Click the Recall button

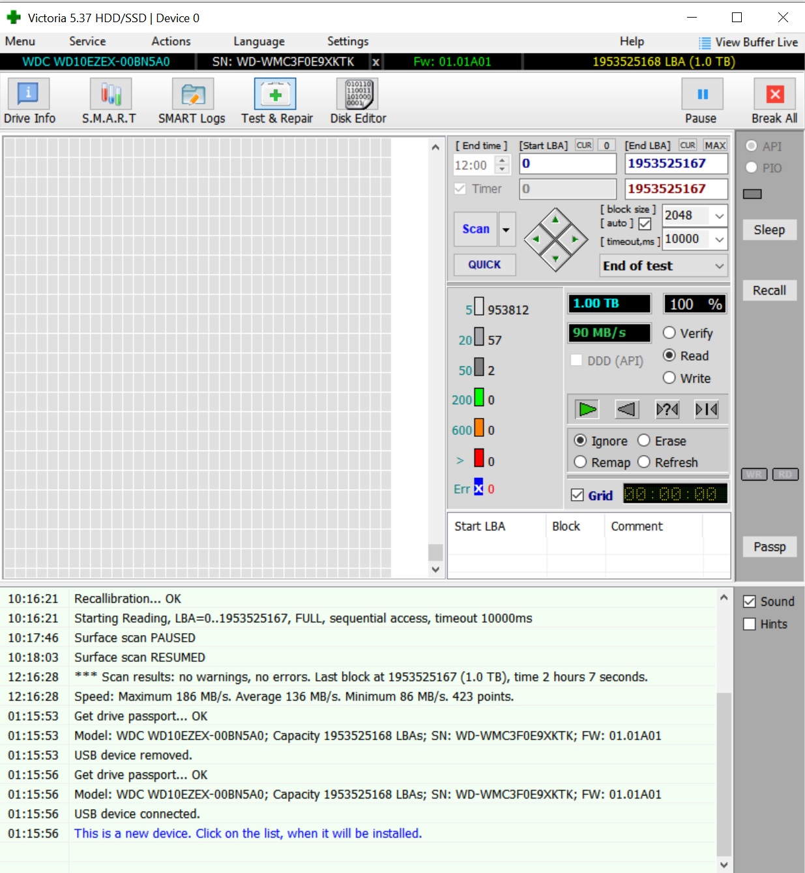point(769,290)
